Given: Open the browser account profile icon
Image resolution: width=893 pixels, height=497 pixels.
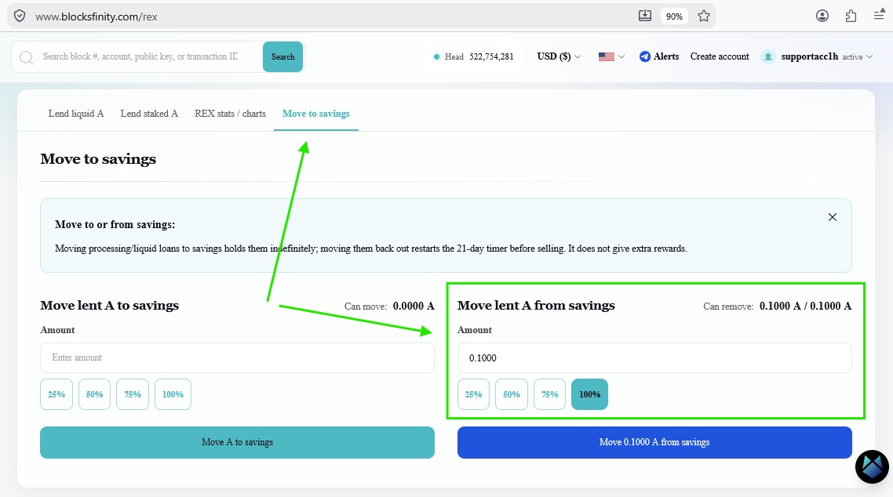Looking at the screenshot, I should click(x=822, y=16).
